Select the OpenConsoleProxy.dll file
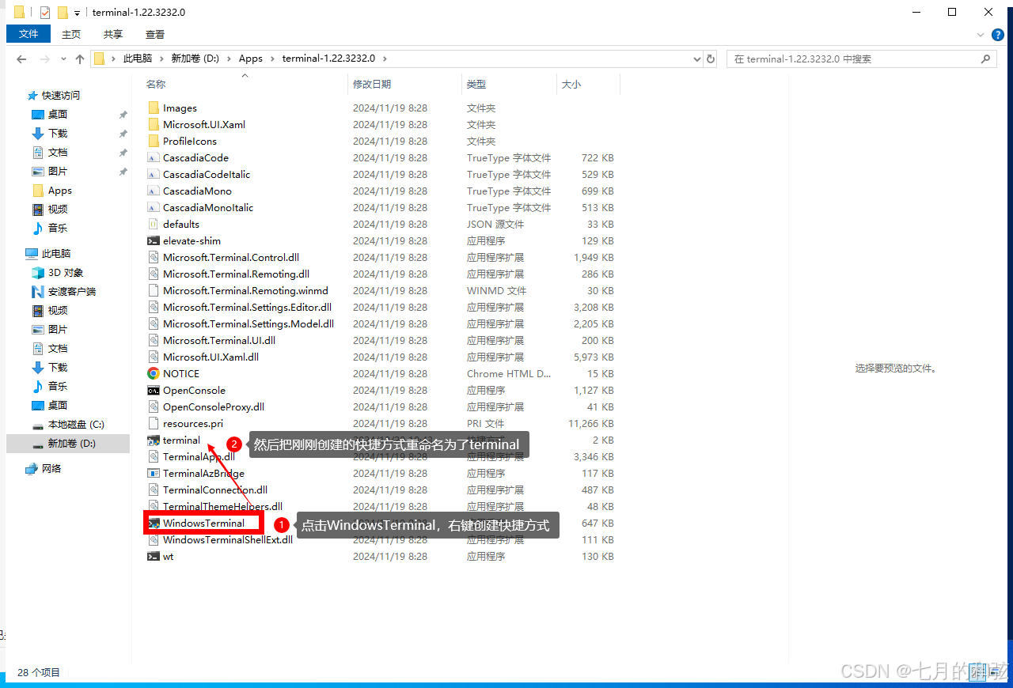This screenshot has width=1013, height=688. coord(214,407)
